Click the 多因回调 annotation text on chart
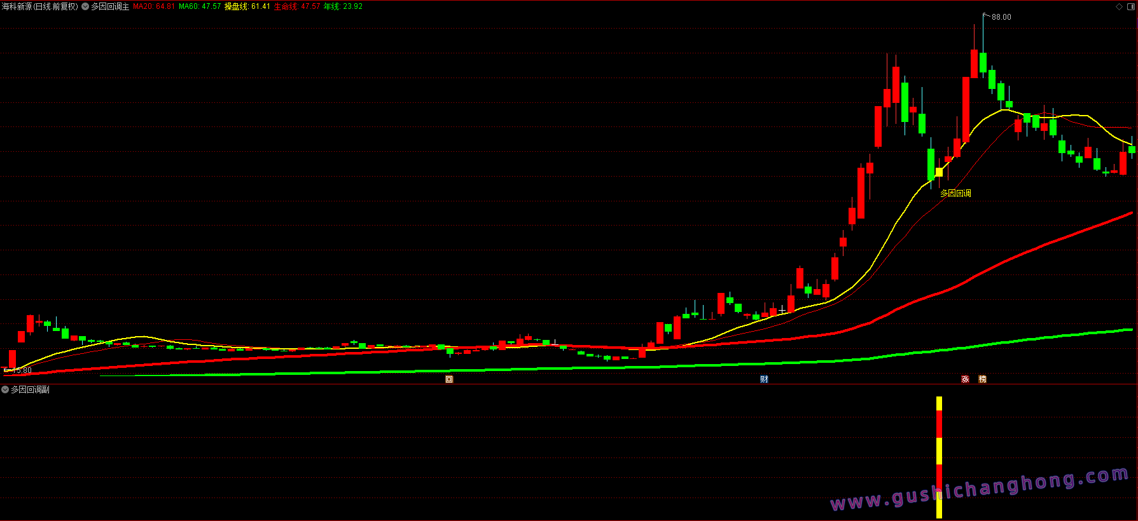This screenshot has height=521, width=1138. click(955, 193)
